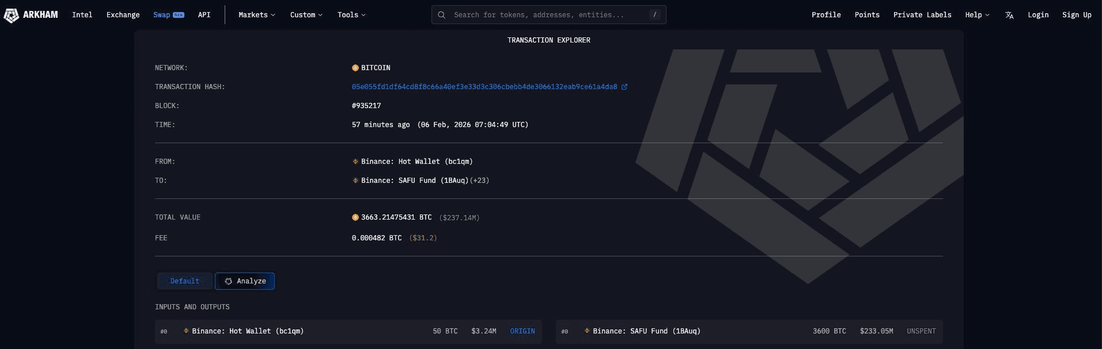Click the Arkham logo icon
The image size is (1102, 349).
12,16
